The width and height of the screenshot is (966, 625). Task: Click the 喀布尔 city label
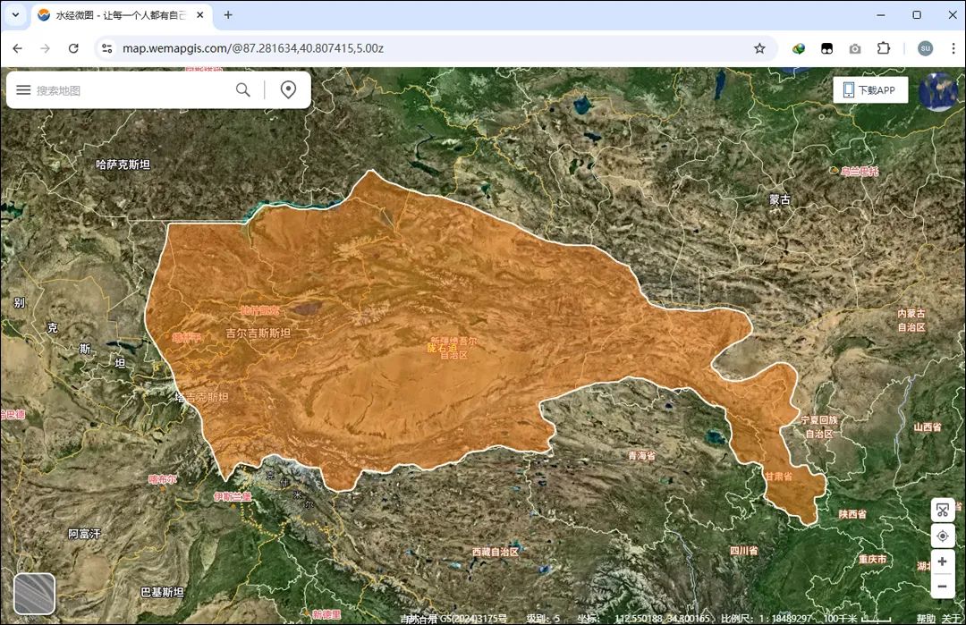(x=163, y=479)
